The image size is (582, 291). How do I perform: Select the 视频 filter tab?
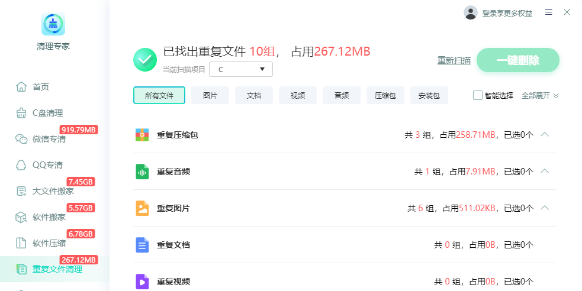click(x=298, y=95)
